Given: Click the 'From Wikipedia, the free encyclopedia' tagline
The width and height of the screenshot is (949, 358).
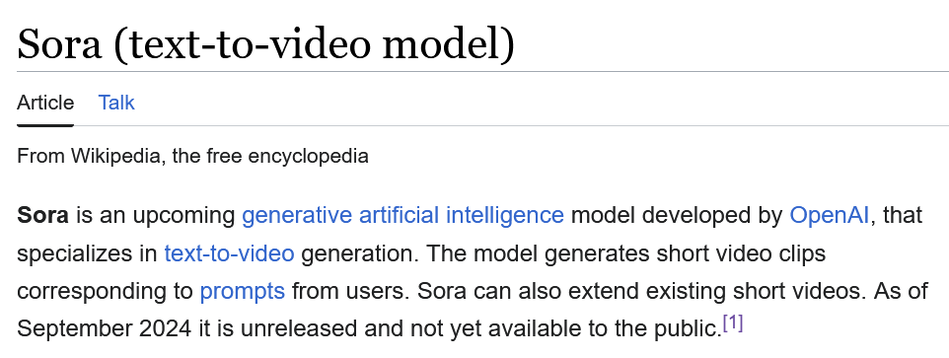Looking at the screenshot, I should pyautogui.click(x=192, y=156).
